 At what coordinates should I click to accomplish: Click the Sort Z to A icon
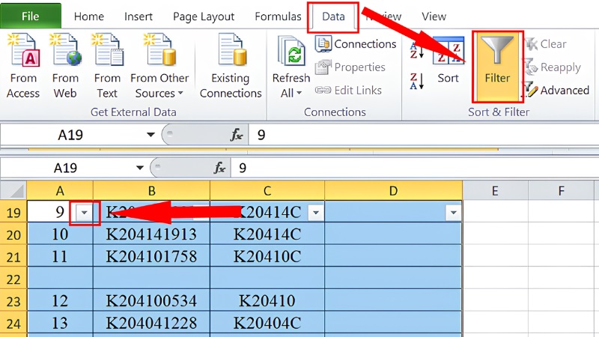(x=416, y=81)
